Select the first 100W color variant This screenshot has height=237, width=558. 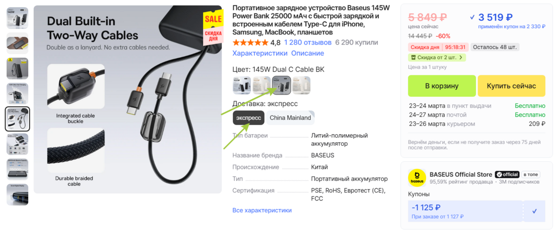(242, 85)
